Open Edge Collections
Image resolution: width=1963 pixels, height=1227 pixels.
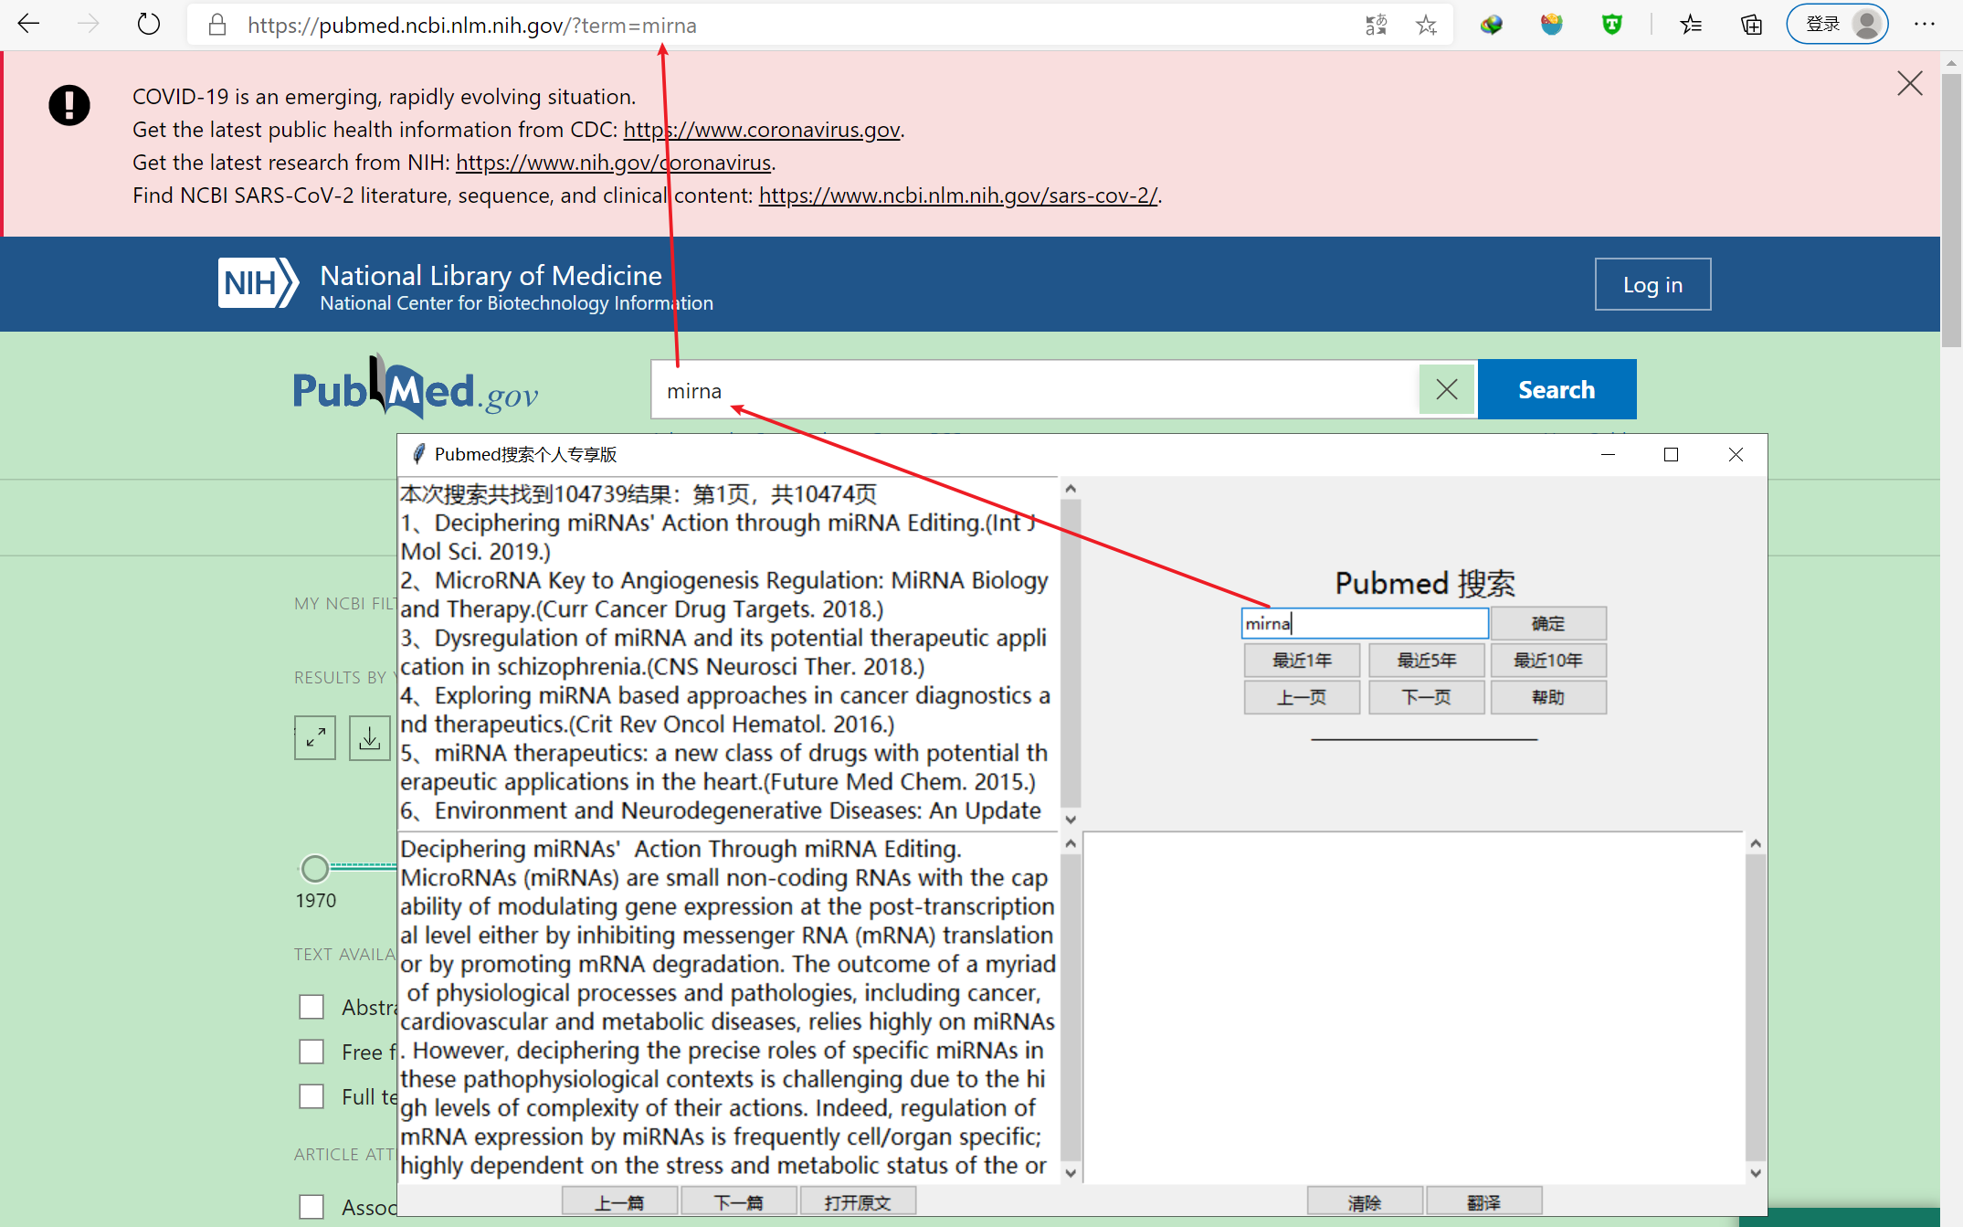1751,25
